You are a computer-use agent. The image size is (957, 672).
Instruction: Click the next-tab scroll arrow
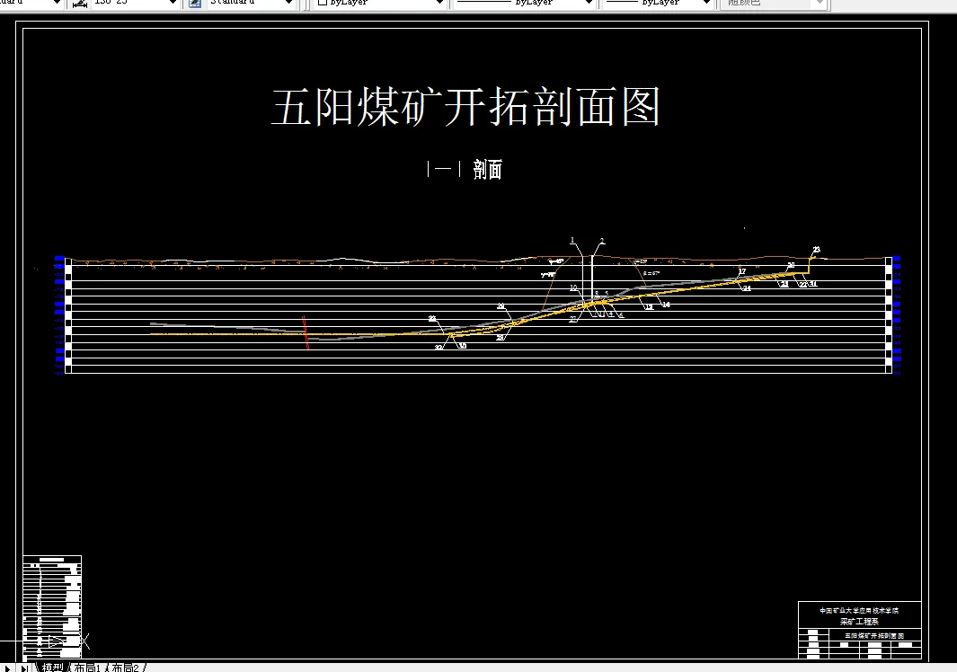point(7,668)
